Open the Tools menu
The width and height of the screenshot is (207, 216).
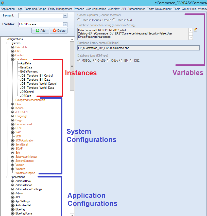(177, 9)
